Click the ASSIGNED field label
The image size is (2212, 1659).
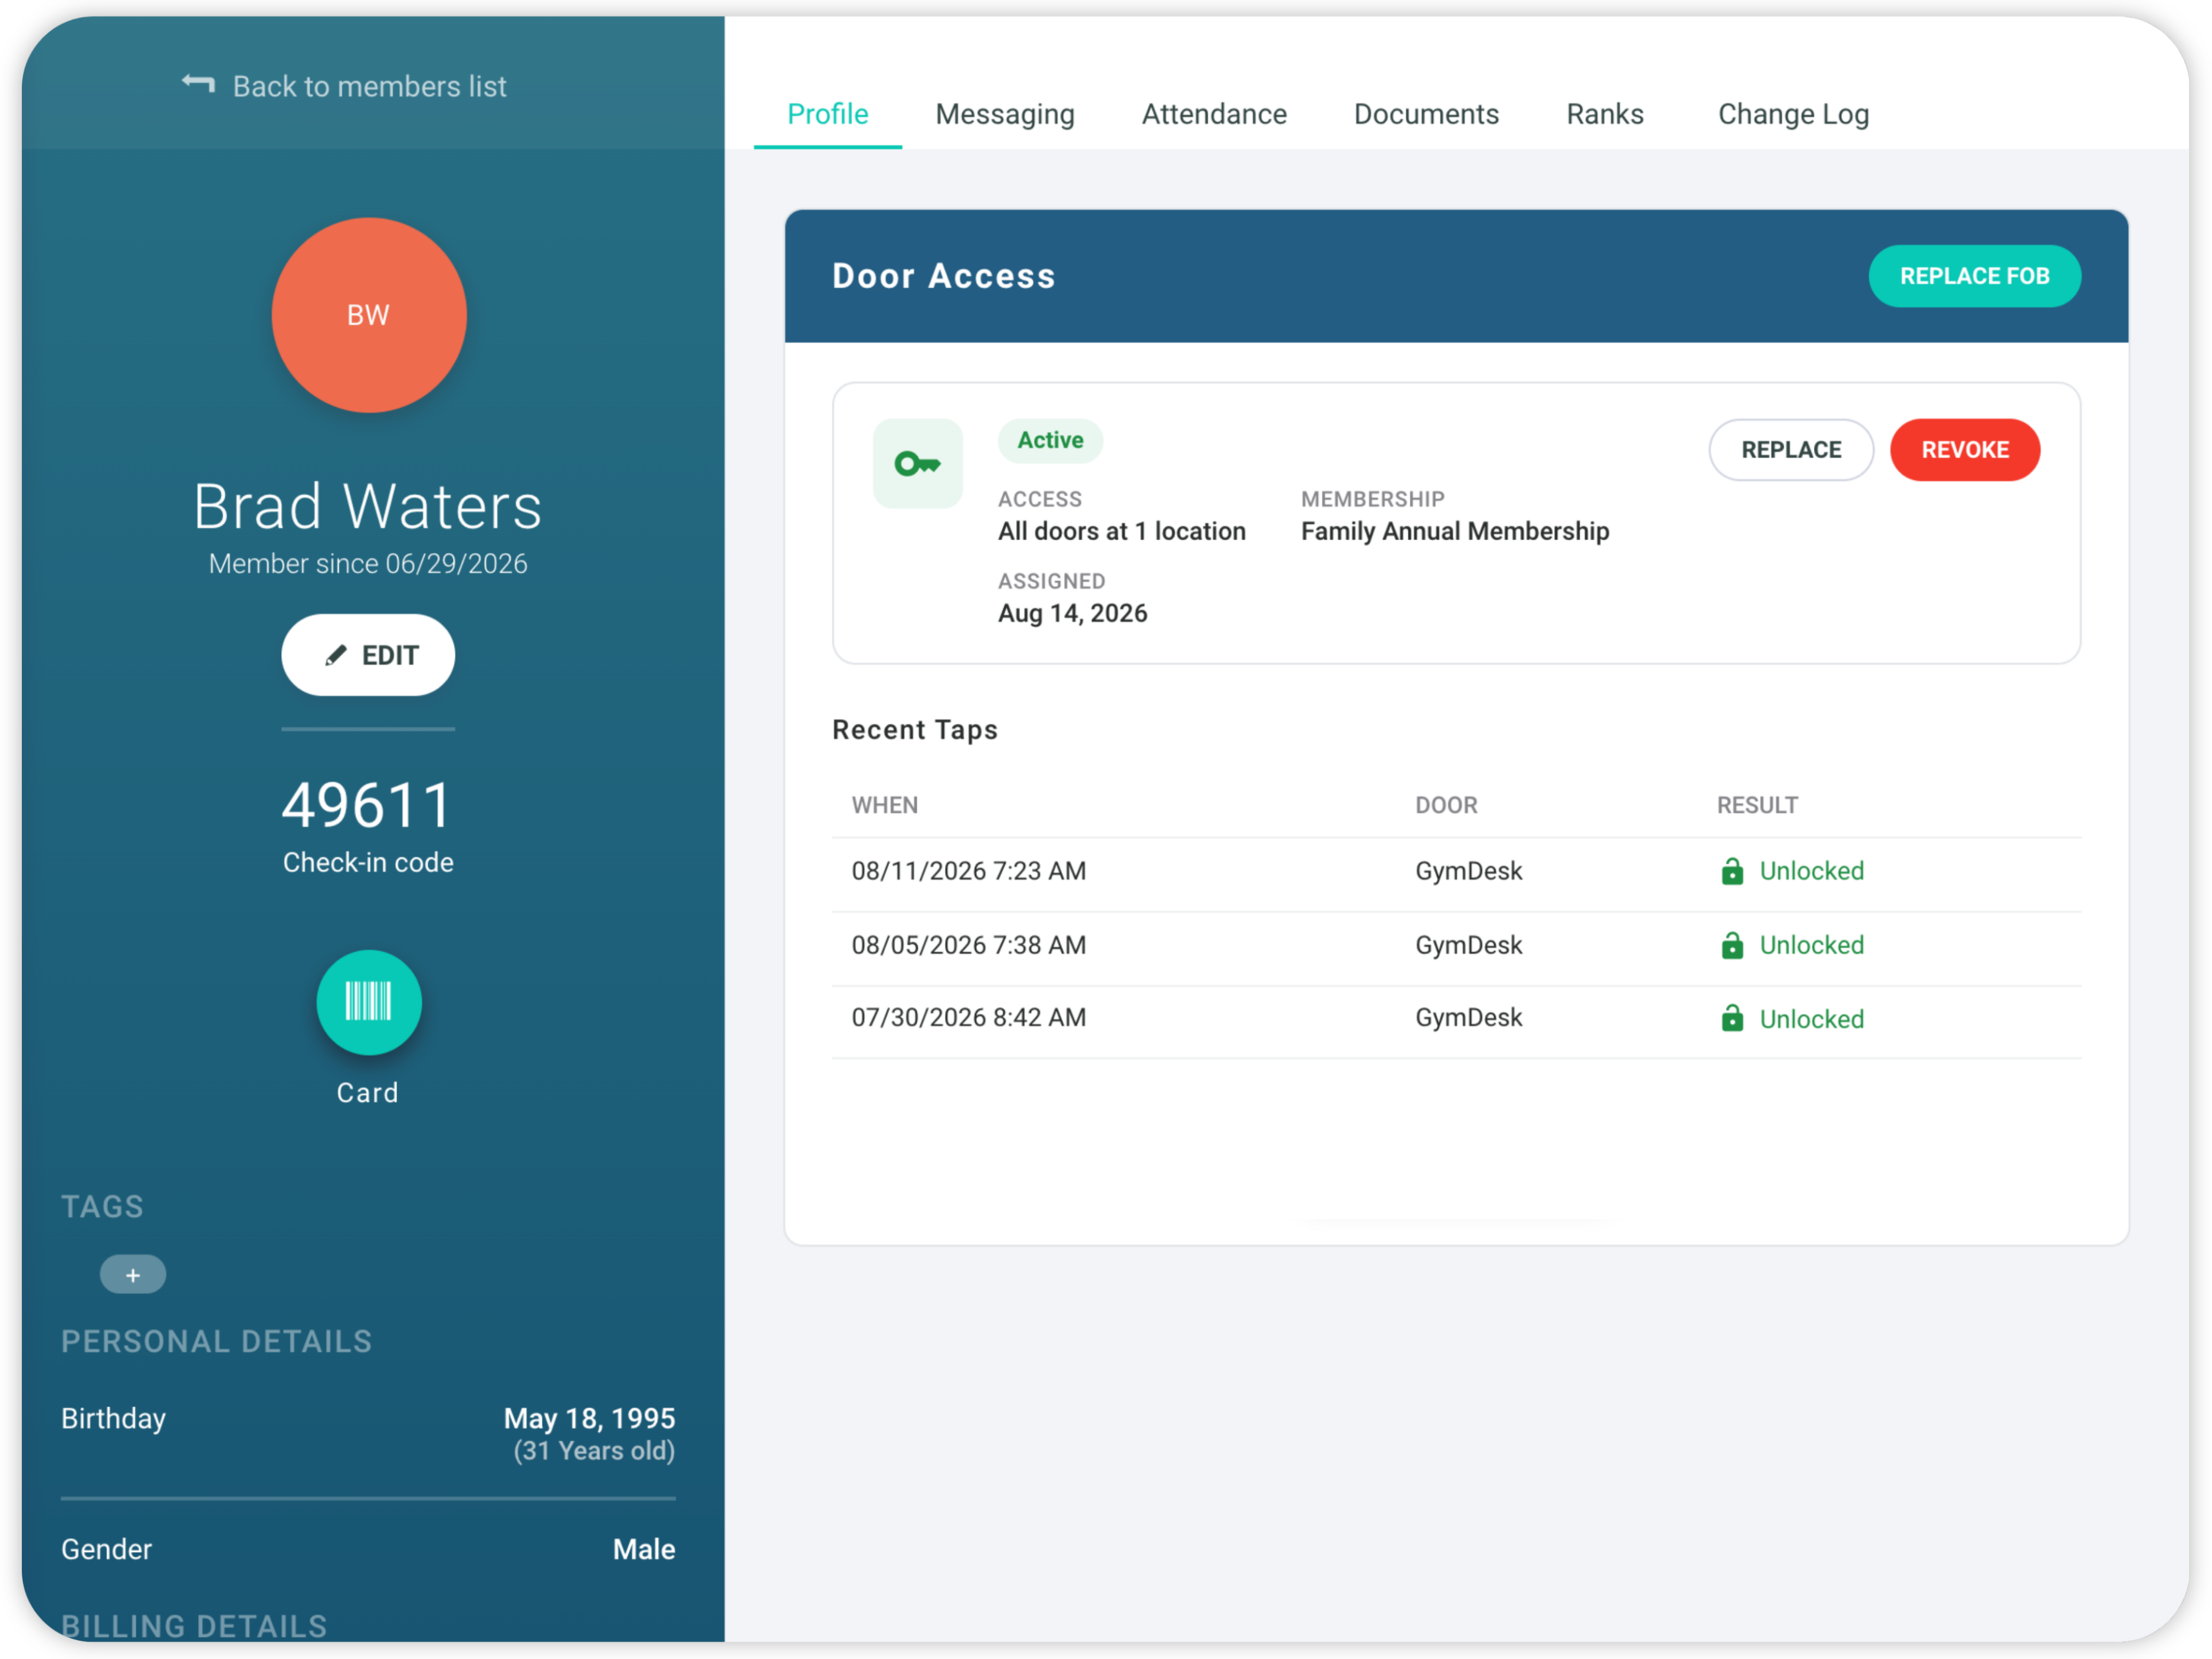point(1051,581)
